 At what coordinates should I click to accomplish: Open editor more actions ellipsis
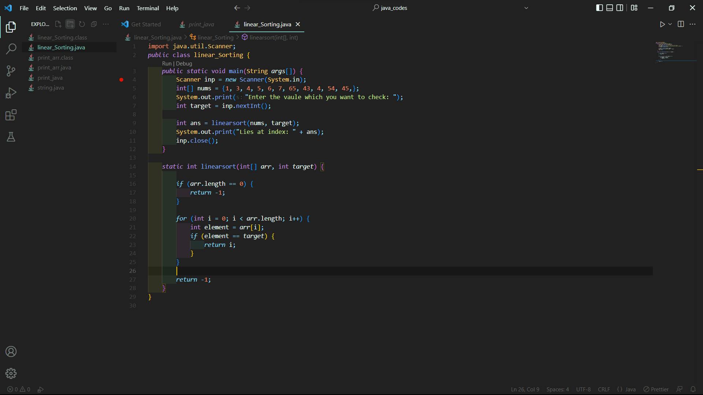tap(692, 24)
